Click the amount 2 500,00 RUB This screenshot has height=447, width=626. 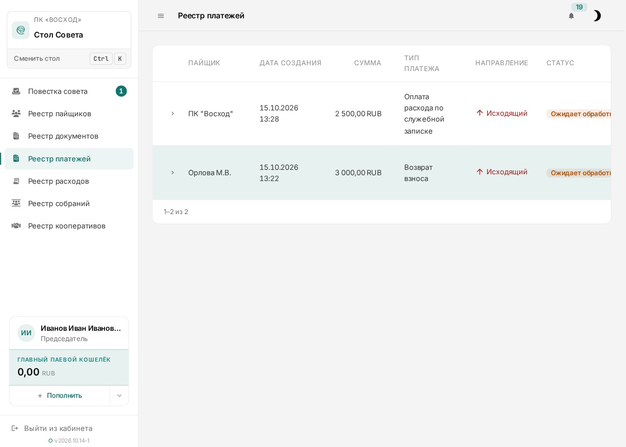click(358, 114)
